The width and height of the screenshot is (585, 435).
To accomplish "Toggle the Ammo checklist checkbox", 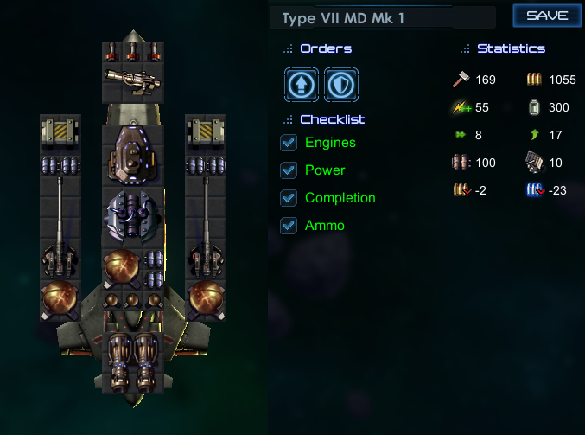I will 289,226.
